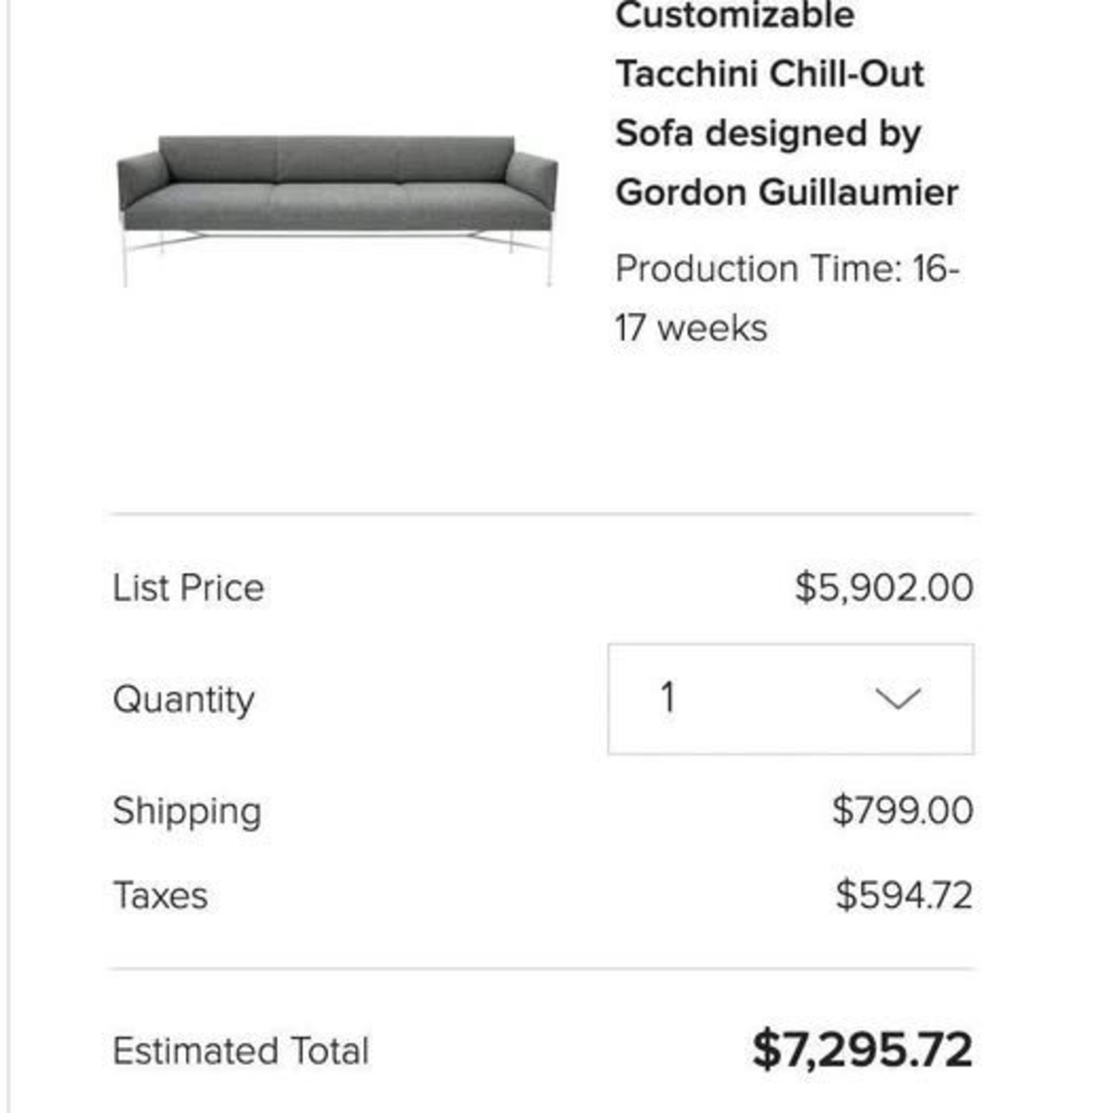Click the "17 weeks" production time line
The image size is (1113, 1113).
[x=691, y=328]
